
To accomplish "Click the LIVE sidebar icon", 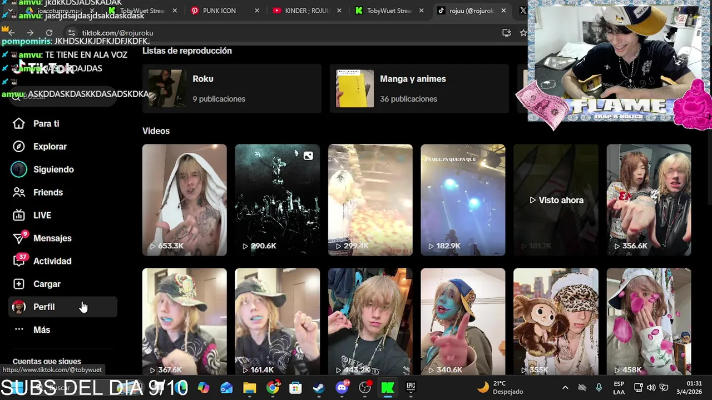I will pos(19,215).
